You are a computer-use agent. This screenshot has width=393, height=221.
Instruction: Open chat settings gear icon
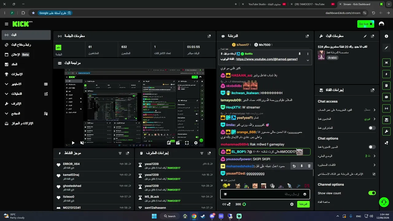tap(292, 204)
